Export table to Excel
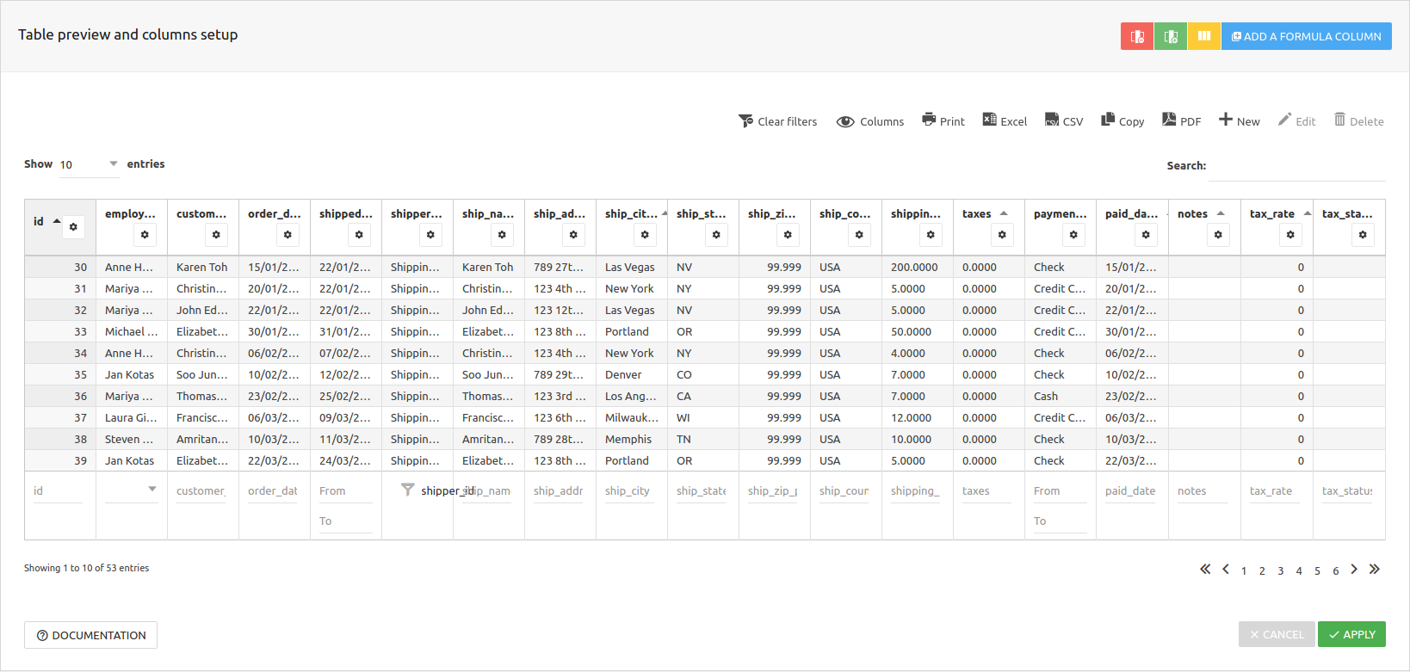 coord(1005,121)
